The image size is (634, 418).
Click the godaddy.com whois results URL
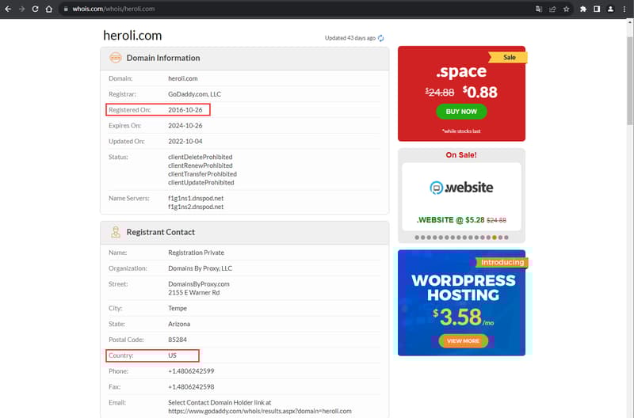tap(260, 411)
